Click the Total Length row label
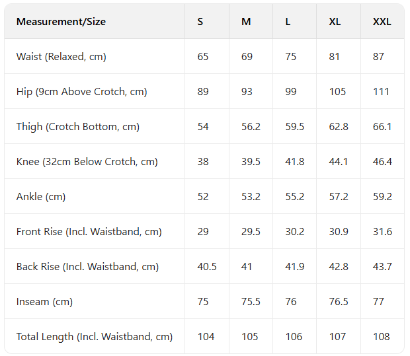 pyautogui.click(x=95, y=337)
